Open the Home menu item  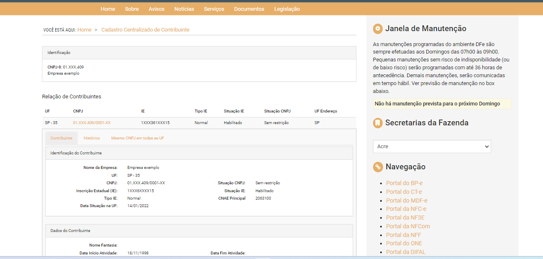[108, 9]
